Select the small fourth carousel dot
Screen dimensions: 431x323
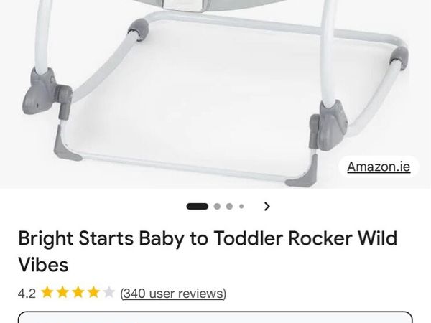pos(241,206)
